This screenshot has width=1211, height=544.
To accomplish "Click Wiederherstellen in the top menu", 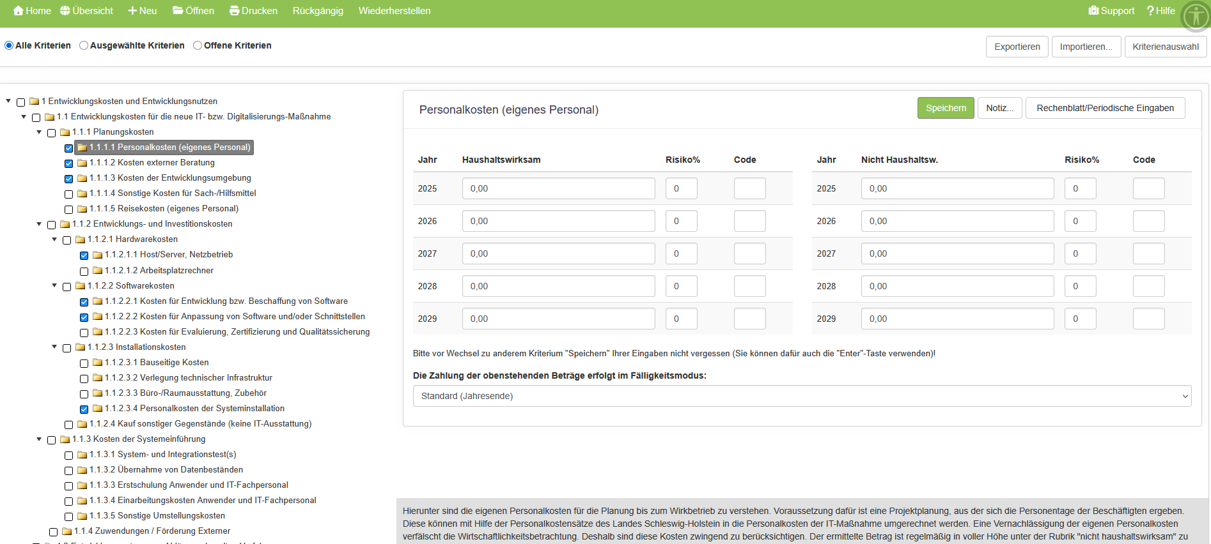I will [x=395, y=11].
